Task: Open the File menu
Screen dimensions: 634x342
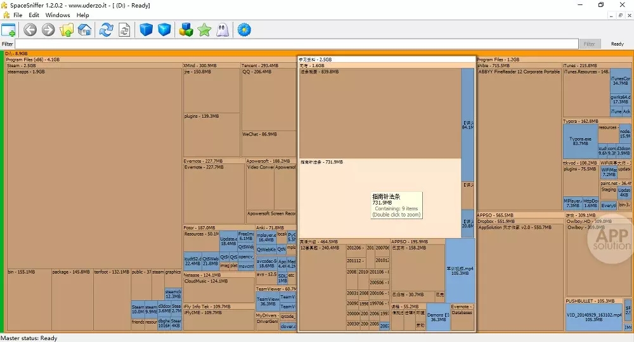Action: (x=17, y=15)
